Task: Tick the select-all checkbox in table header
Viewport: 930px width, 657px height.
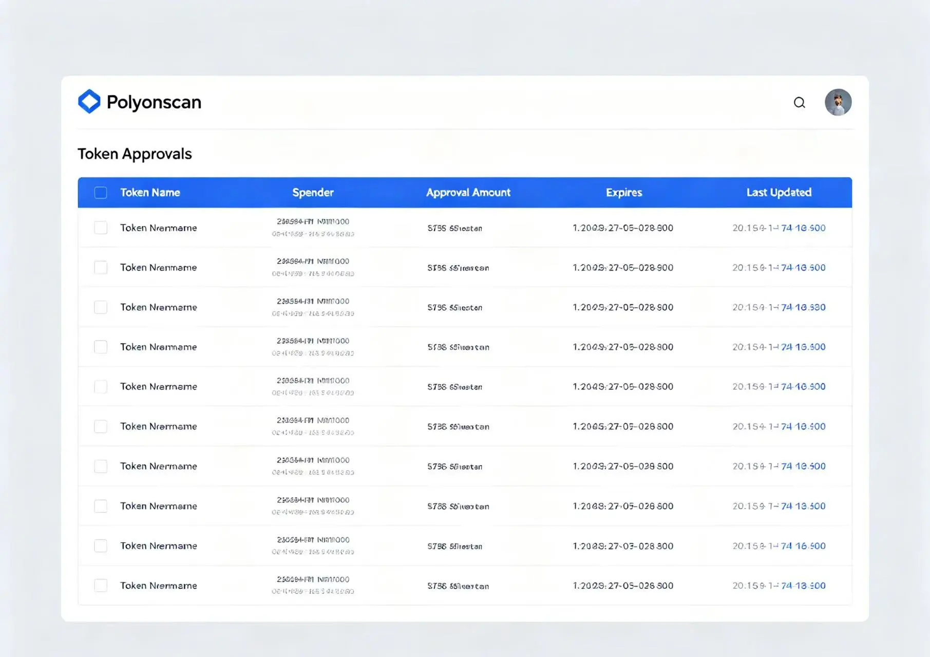Action: click(x=101, y=193)
